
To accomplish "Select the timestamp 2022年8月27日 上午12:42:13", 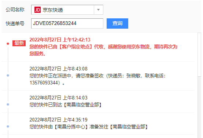I will point(60,40).
